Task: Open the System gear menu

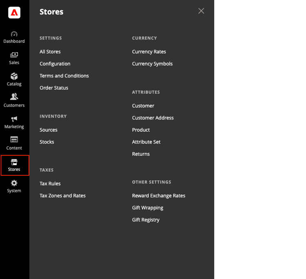Action: coord(14,186)
